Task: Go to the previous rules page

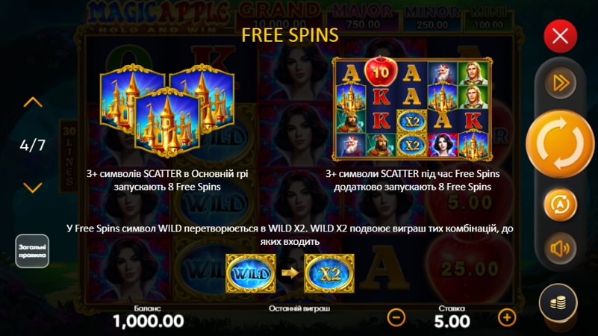Action: point(33,102)
